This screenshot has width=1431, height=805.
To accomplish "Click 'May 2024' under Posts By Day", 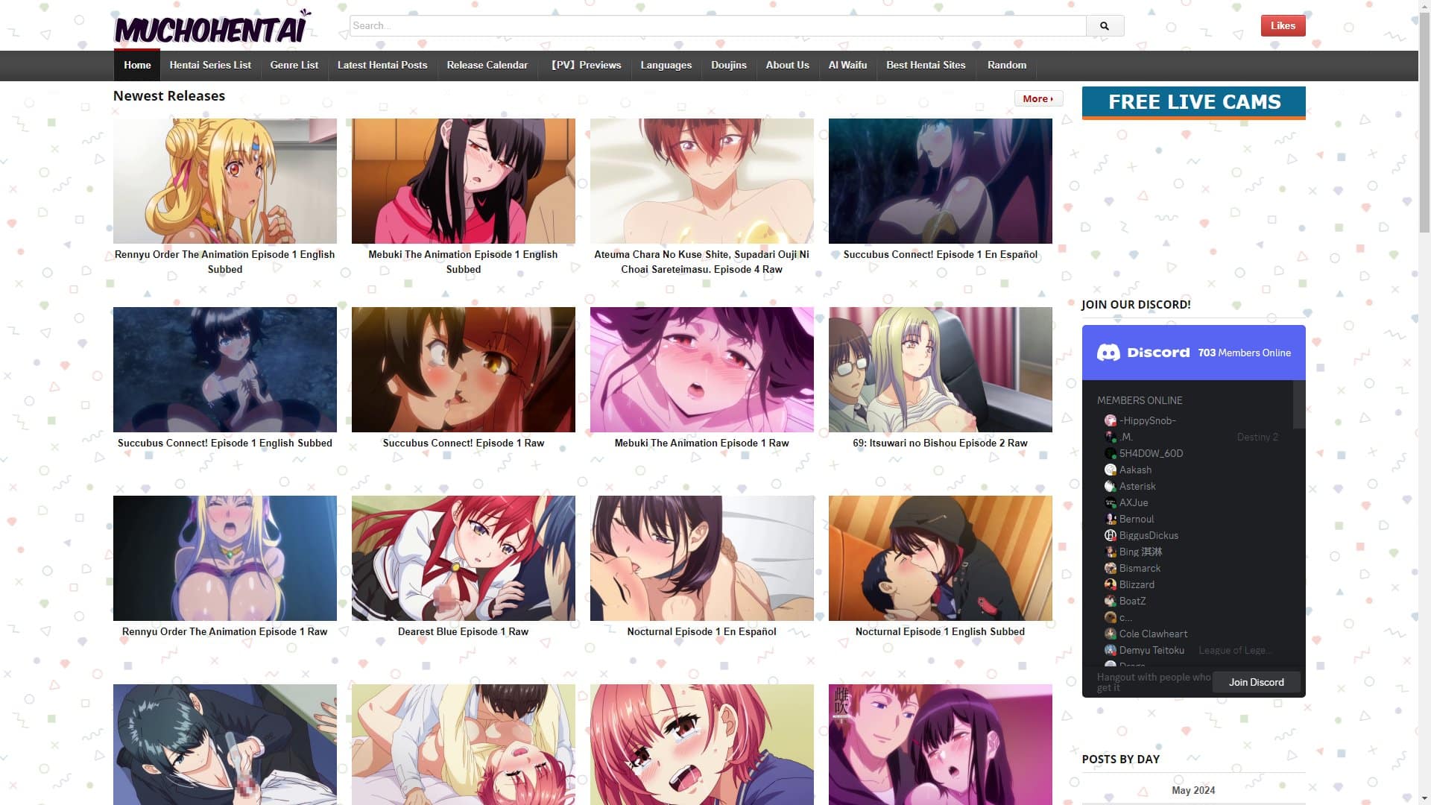I will pyautogui.click(x=1193, y=790).
